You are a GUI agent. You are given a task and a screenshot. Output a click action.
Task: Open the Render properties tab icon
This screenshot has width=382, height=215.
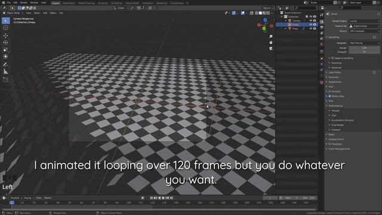click(322, 22)
